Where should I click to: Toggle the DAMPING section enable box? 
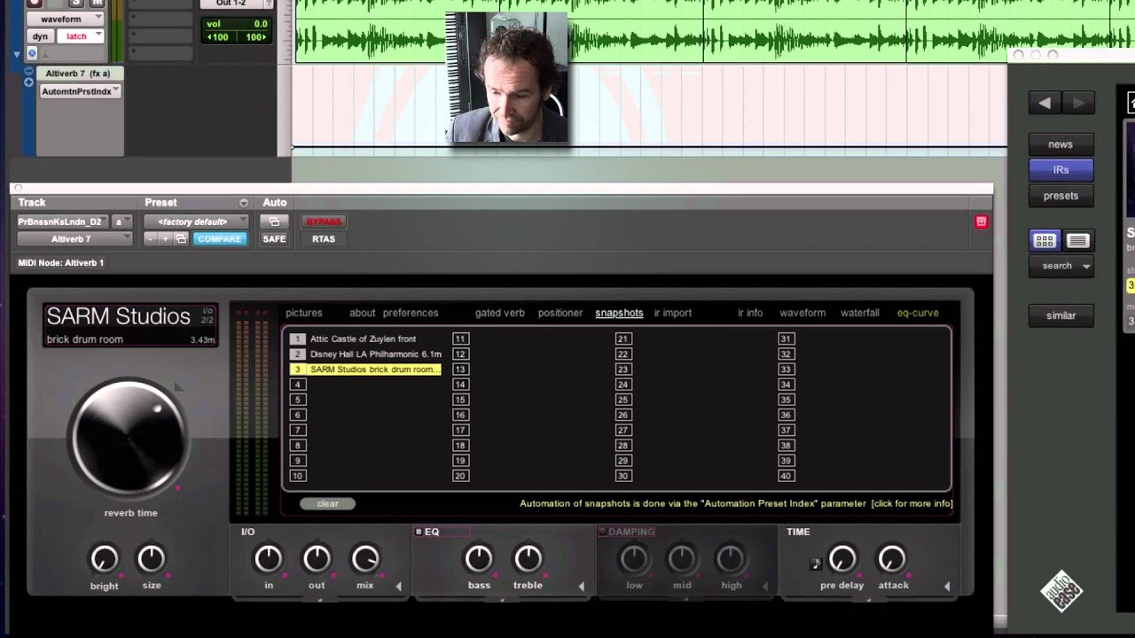(x=602, y=532)
